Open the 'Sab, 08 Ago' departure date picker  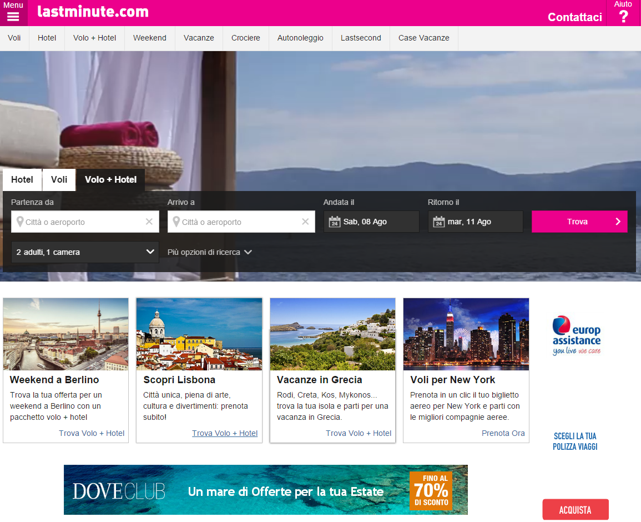371,222
